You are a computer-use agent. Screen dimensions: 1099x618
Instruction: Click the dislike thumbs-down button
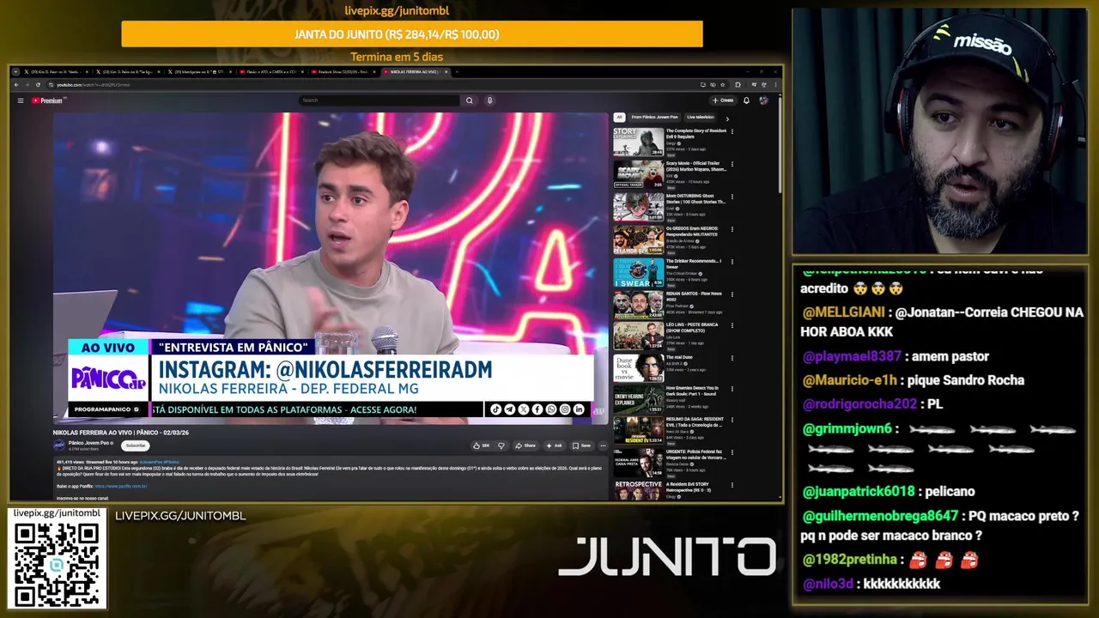501,445
